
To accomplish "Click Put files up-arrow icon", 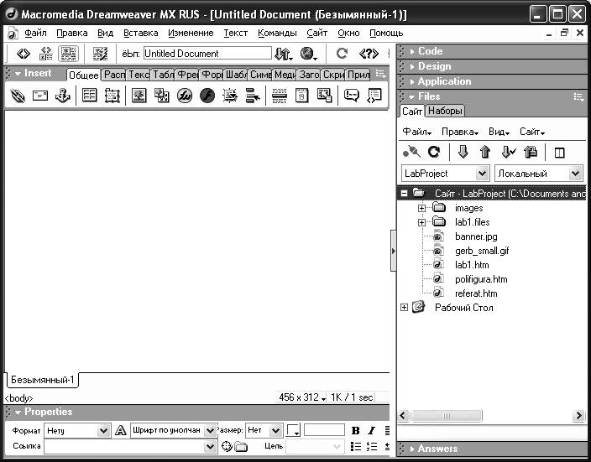I will point(485,152).
